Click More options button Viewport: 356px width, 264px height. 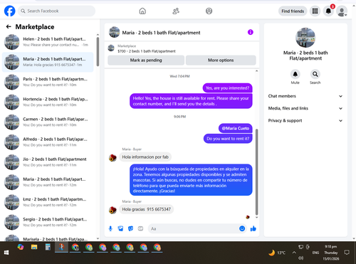click(221, 60)
